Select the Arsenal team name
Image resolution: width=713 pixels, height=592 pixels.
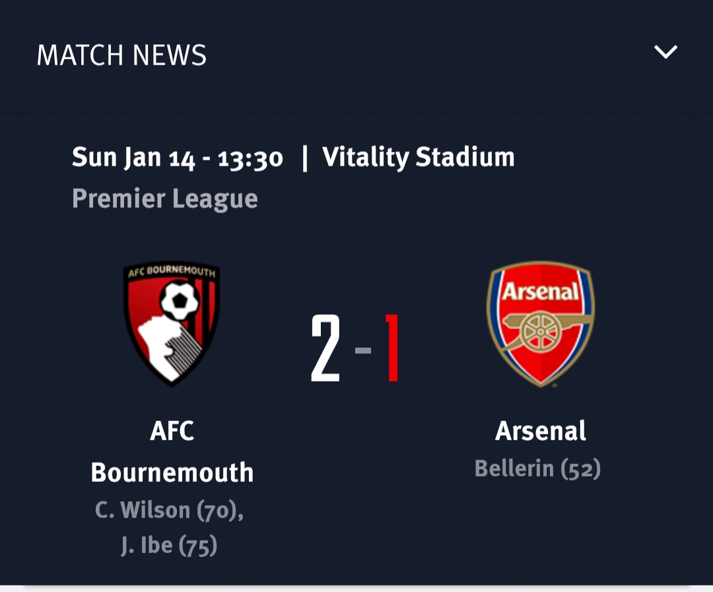[x=541, y=430]
